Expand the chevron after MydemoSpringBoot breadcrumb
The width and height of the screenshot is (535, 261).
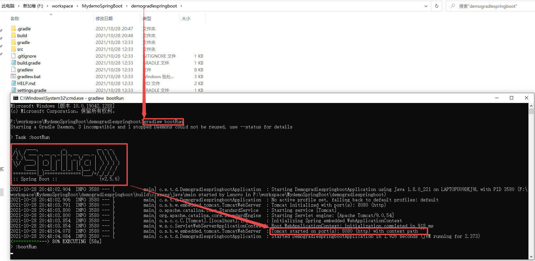[x=127, y=6]
